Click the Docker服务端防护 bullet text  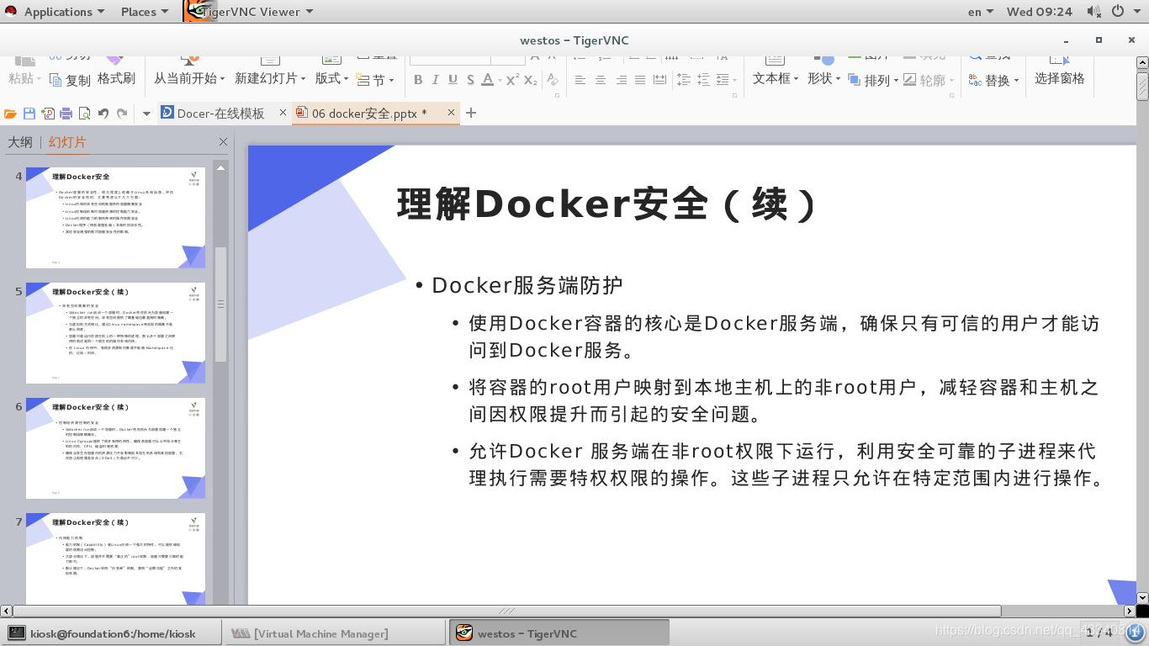(527, 285)
